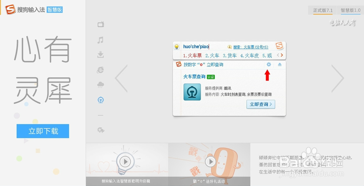The width and height of the screenshot is (364, 186).
Task: Open the 搜索: 火车票 search link
Action: click(251, 47)
